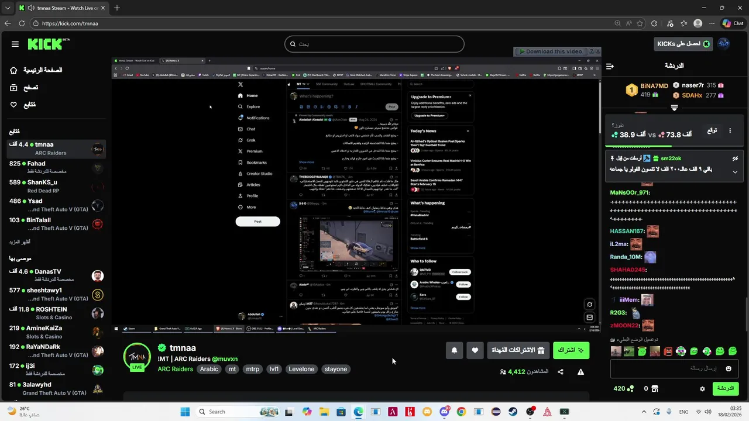Open Steam from taskbar
The height and width of the screenshot is (421, 749).
point(513,412)
